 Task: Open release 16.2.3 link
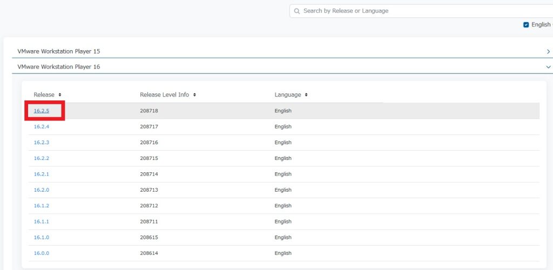41,143
